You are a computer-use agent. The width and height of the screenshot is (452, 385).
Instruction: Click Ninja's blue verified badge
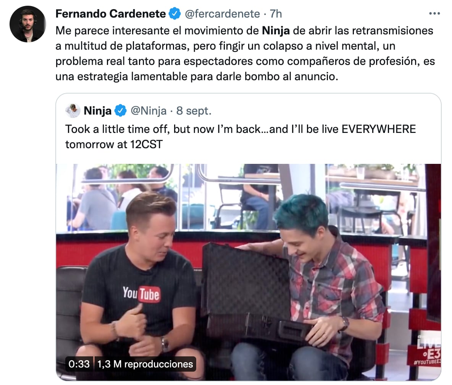click(121, 111)
